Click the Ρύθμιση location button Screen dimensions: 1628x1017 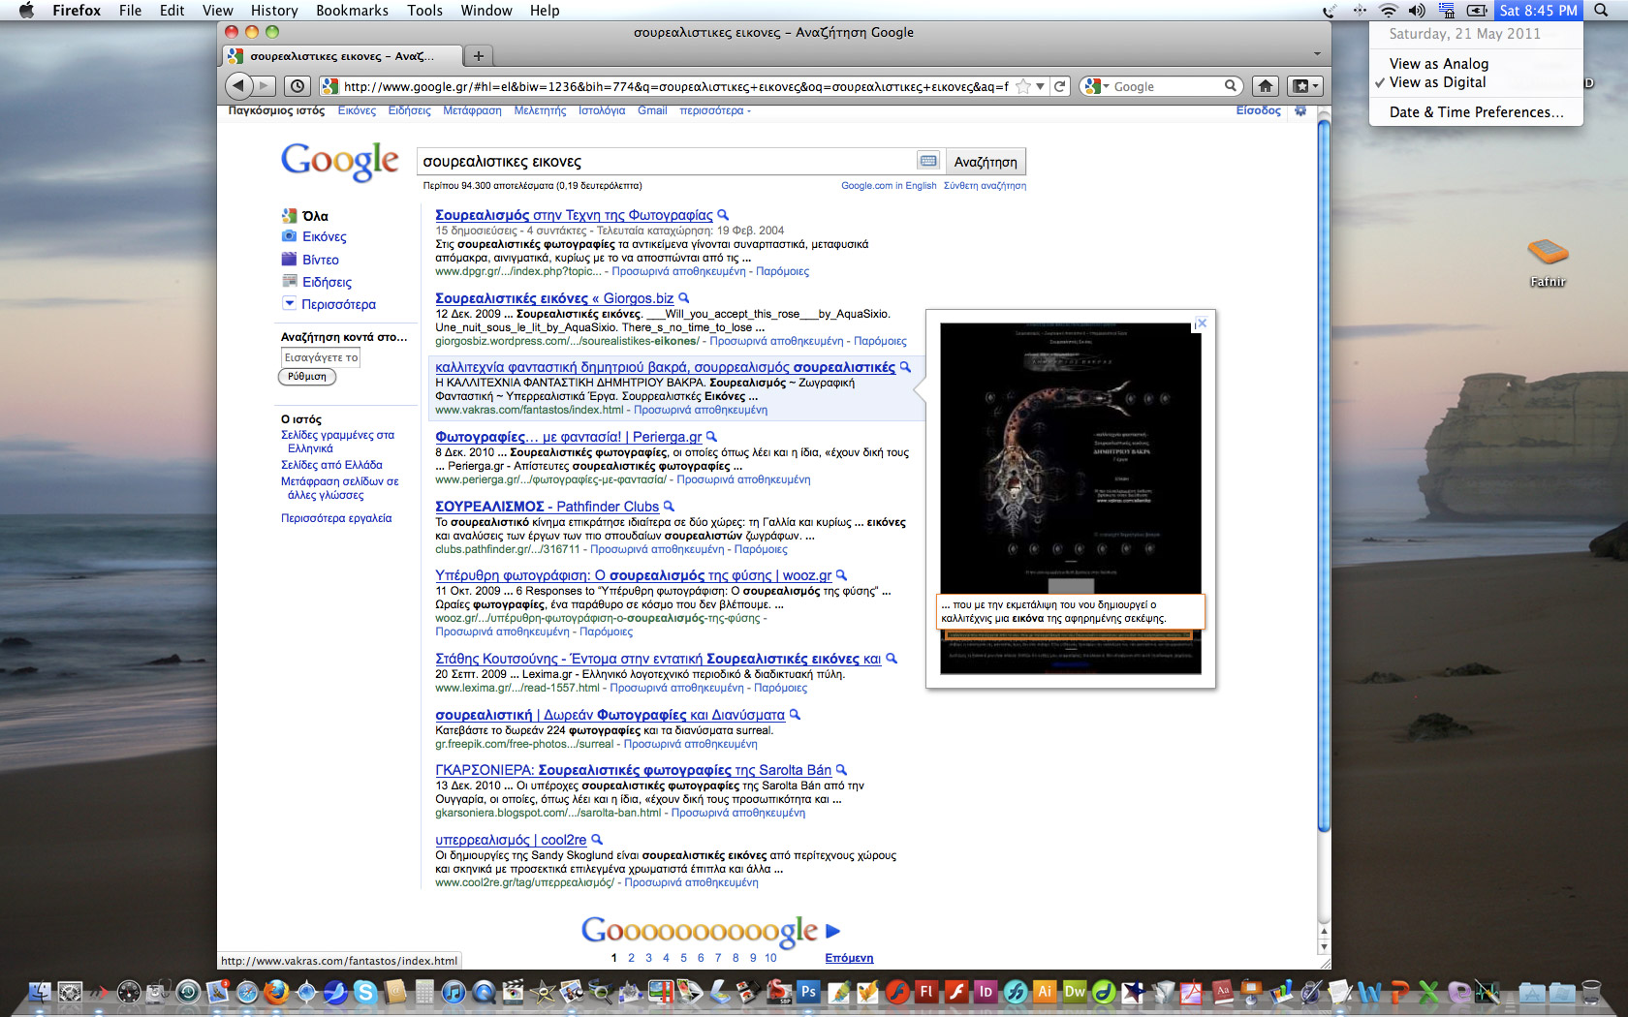point(307,377)
